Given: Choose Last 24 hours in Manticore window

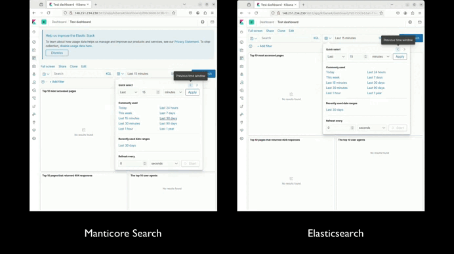Looking at the screenshot, I should (169, 108).
